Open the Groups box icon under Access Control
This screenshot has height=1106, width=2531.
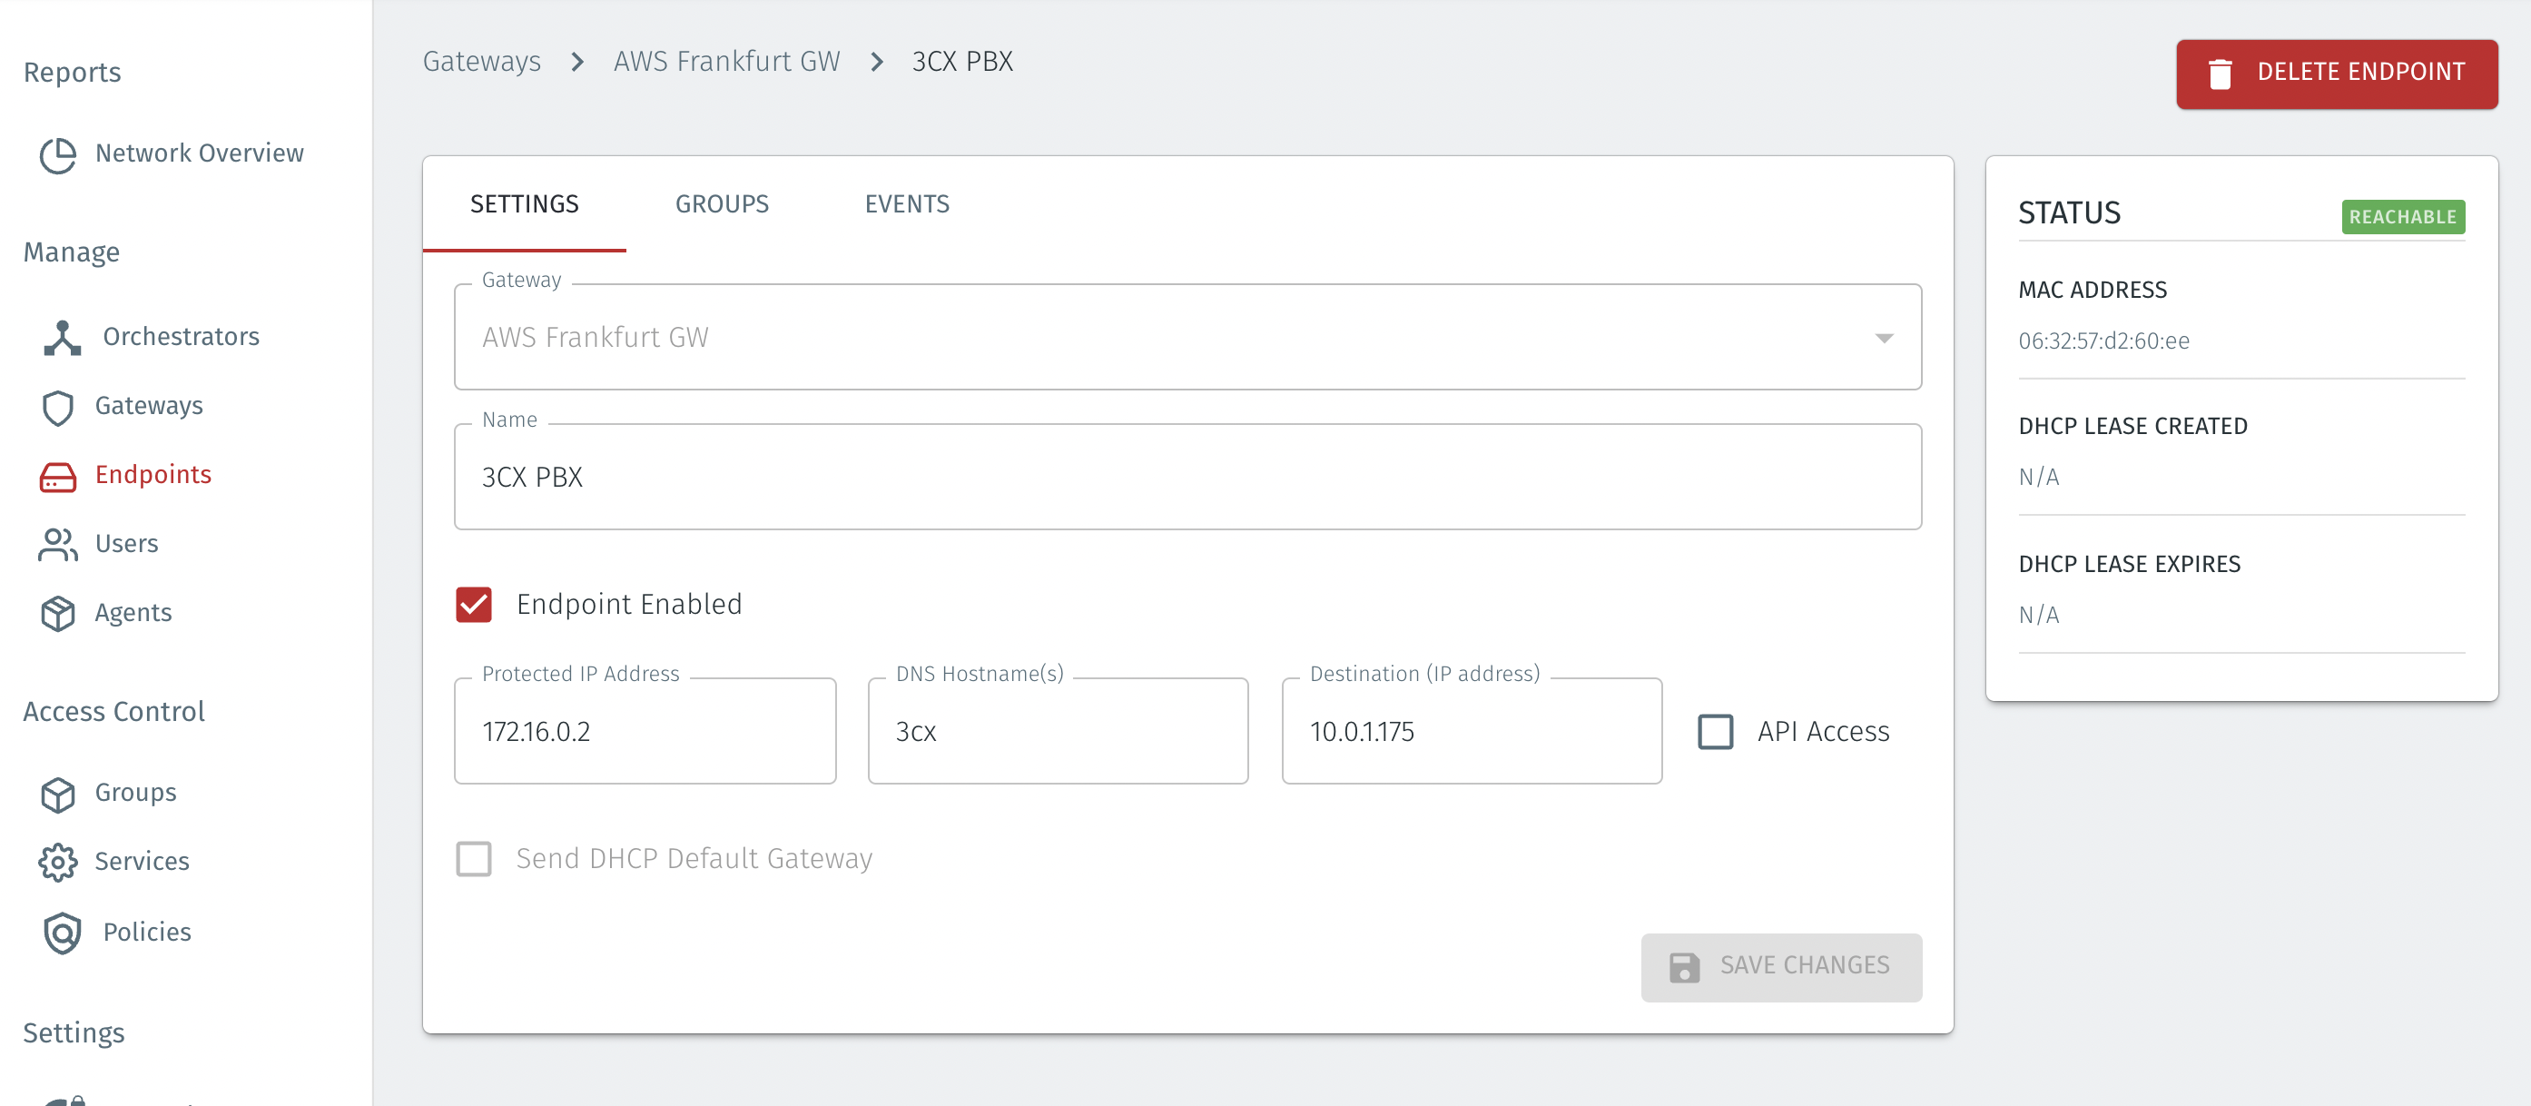(x=58, y=794)
